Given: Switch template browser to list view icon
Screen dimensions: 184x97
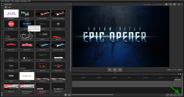Looking at the screenshot, I should 70,95.
